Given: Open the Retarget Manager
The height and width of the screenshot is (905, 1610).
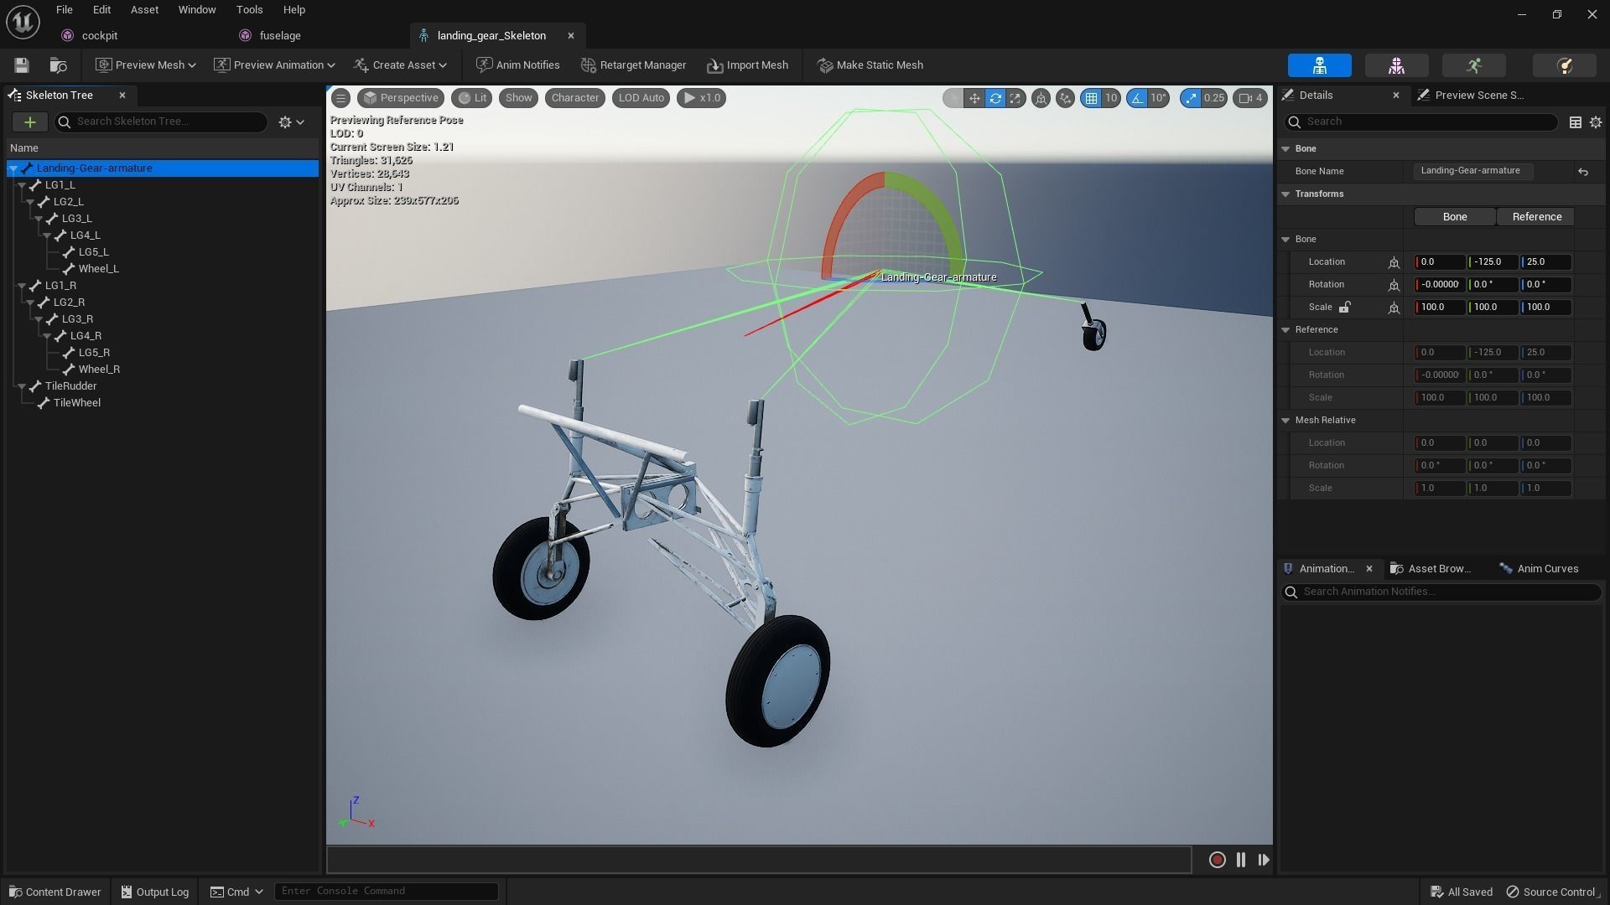Looking at the screenshot, I should coord(633,65).
